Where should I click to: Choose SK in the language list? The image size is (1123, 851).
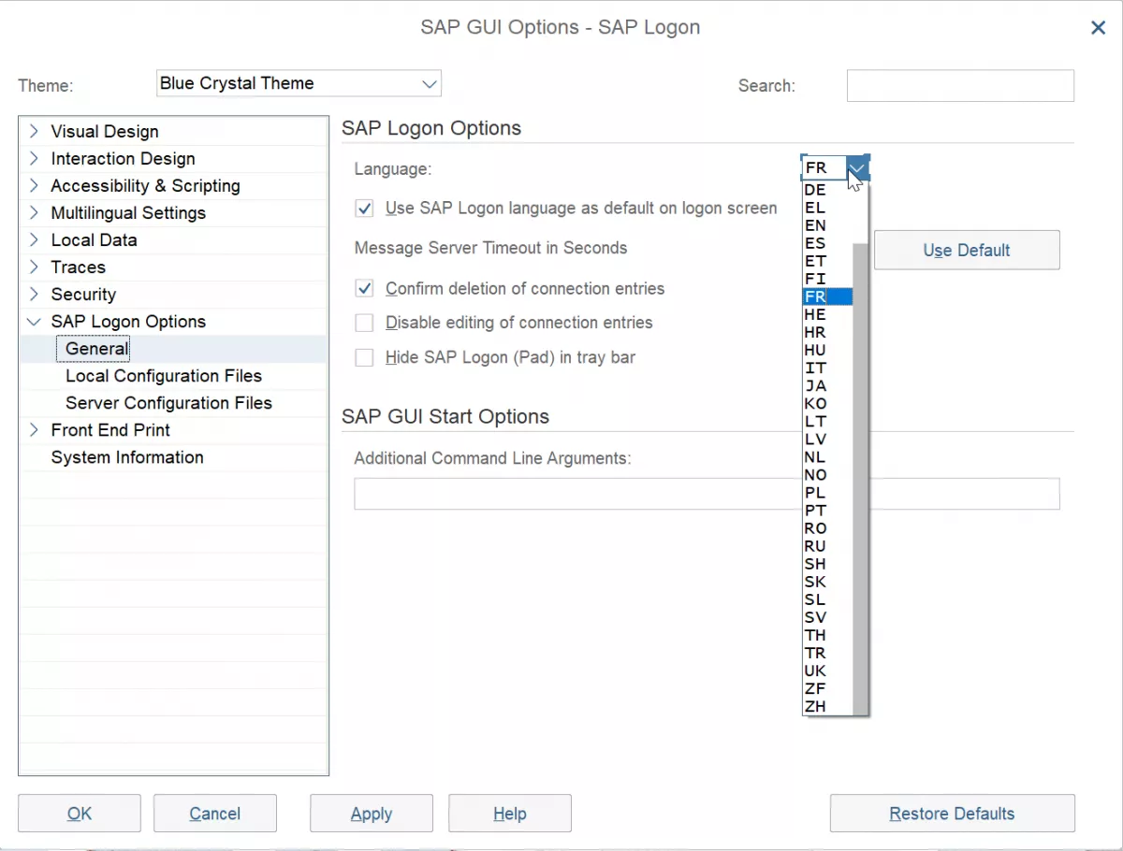point(827,582)
